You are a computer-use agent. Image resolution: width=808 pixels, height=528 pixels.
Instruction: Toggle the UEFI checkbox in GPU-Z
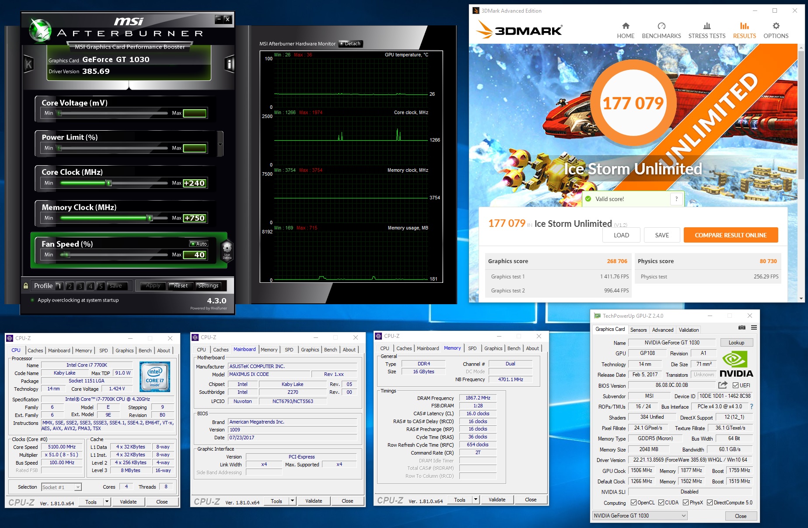click(735, 386)
